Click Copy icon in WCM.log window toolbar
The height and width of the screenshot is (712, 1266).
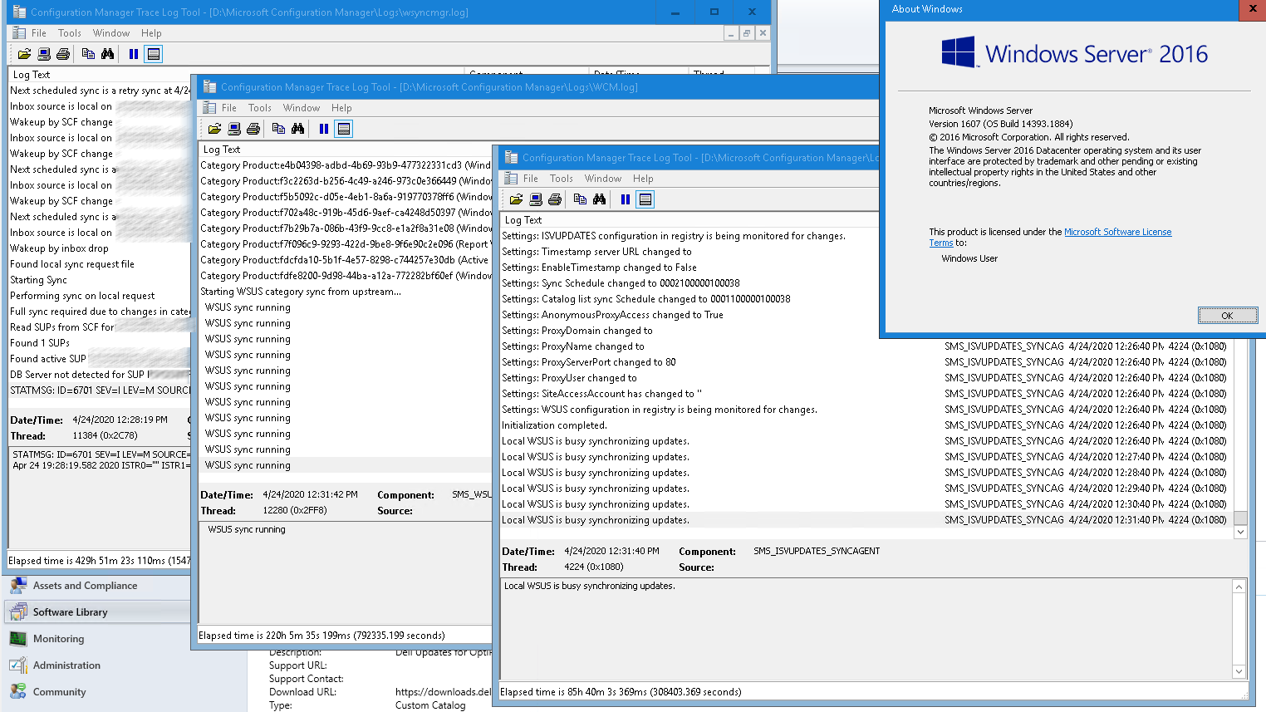pyautogui.click(x=278, y=129)
